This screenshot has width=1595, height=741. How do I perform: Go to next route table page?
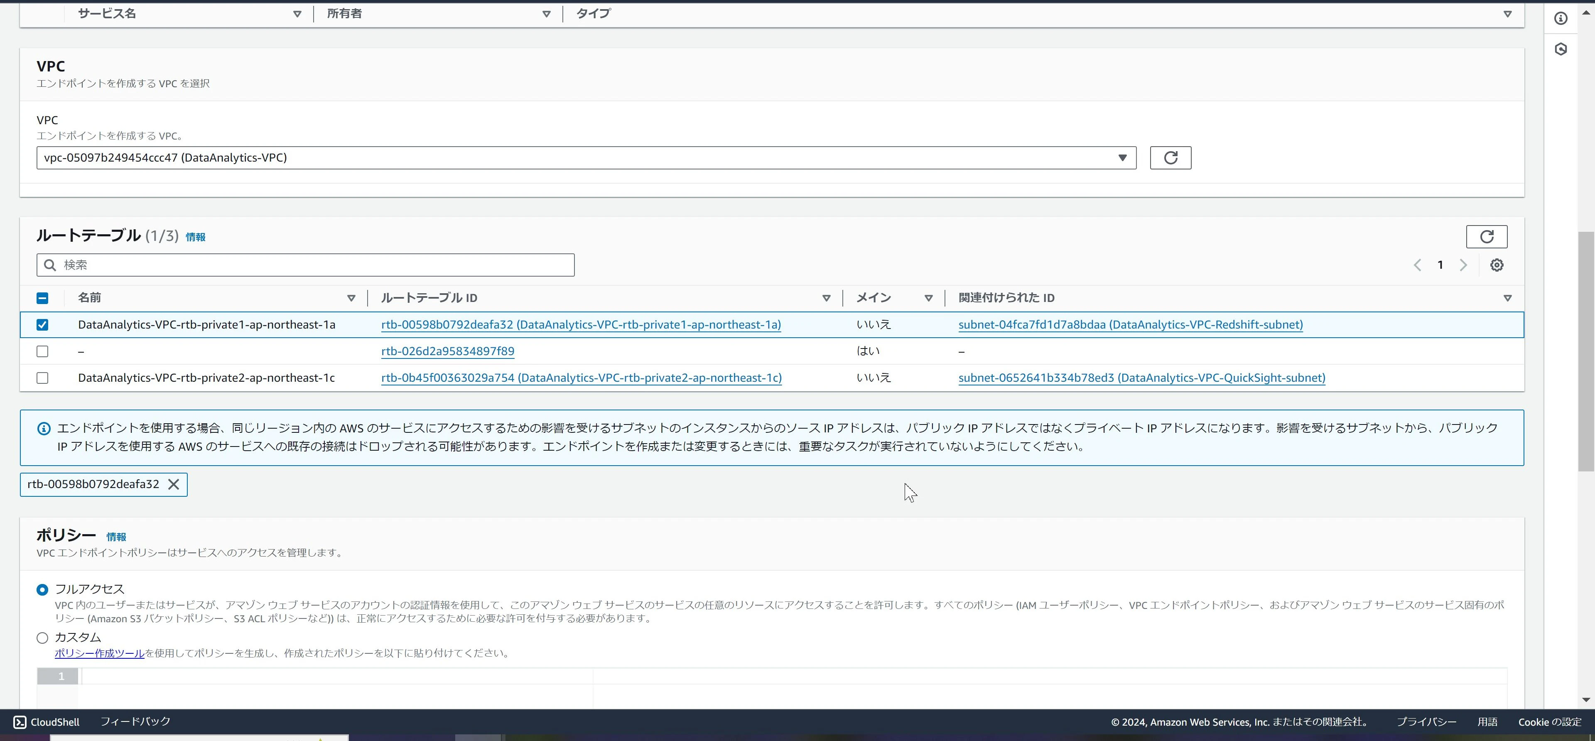tap(1463, 265)
